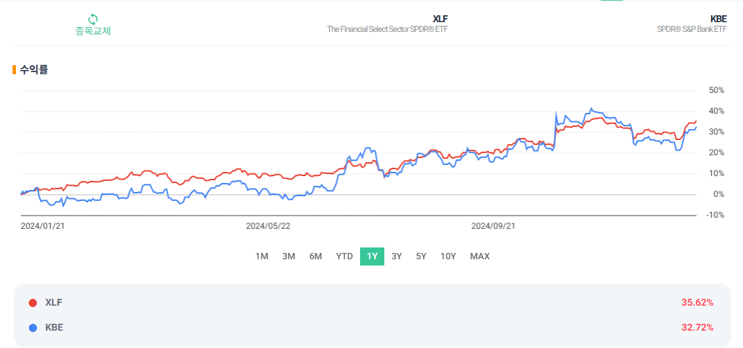
Task: Switch chart to YTD range
Action: [x=345, y=256]
